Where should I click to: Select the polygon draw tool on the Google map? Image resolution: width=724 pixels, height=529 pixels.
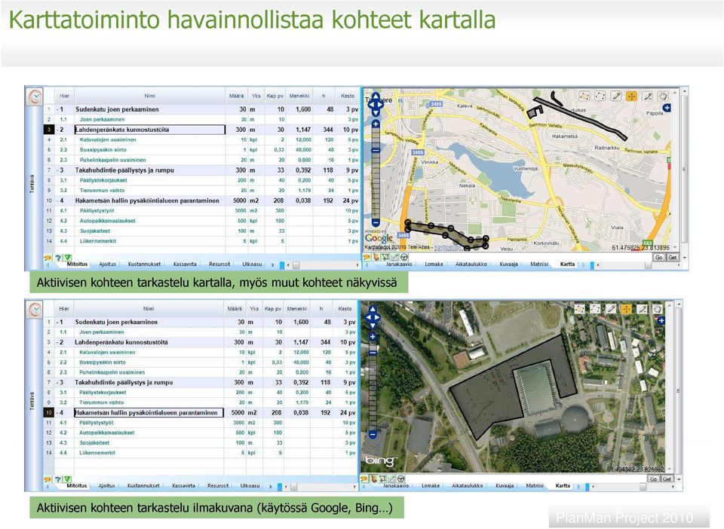(584, 96)
